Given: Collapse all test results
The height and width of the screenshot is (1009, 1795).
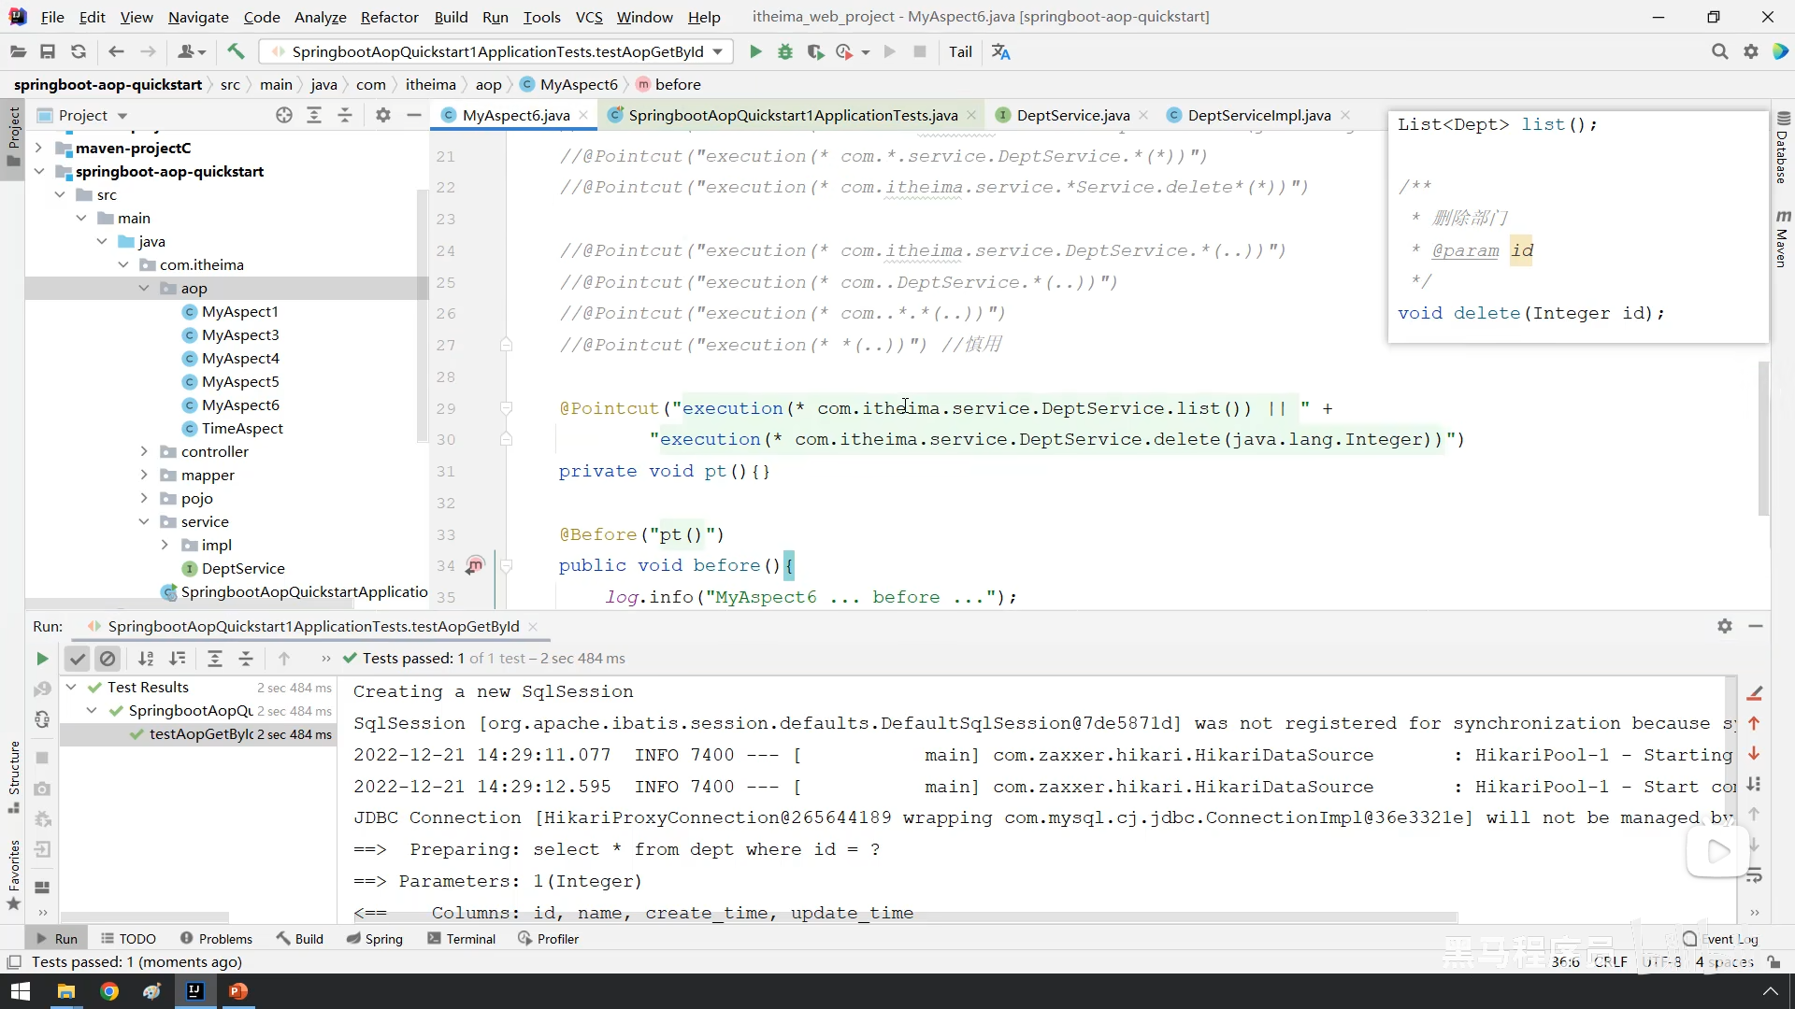Looking at the screenshot, I should (x=246, y=659).
